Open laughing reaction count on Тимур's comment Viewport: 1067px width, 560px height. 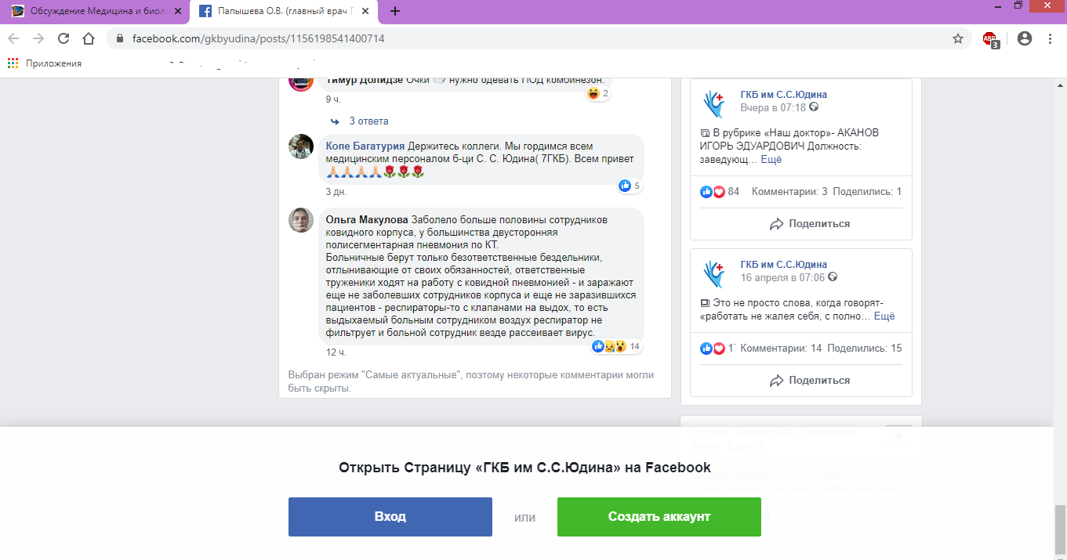(x=599, y=93)
